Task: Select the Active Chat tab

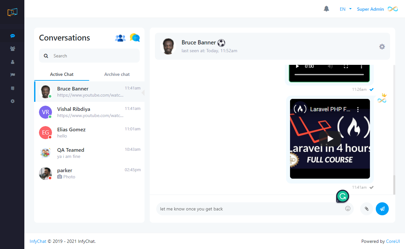Action: pyautogui.click(x=61, y=74)
